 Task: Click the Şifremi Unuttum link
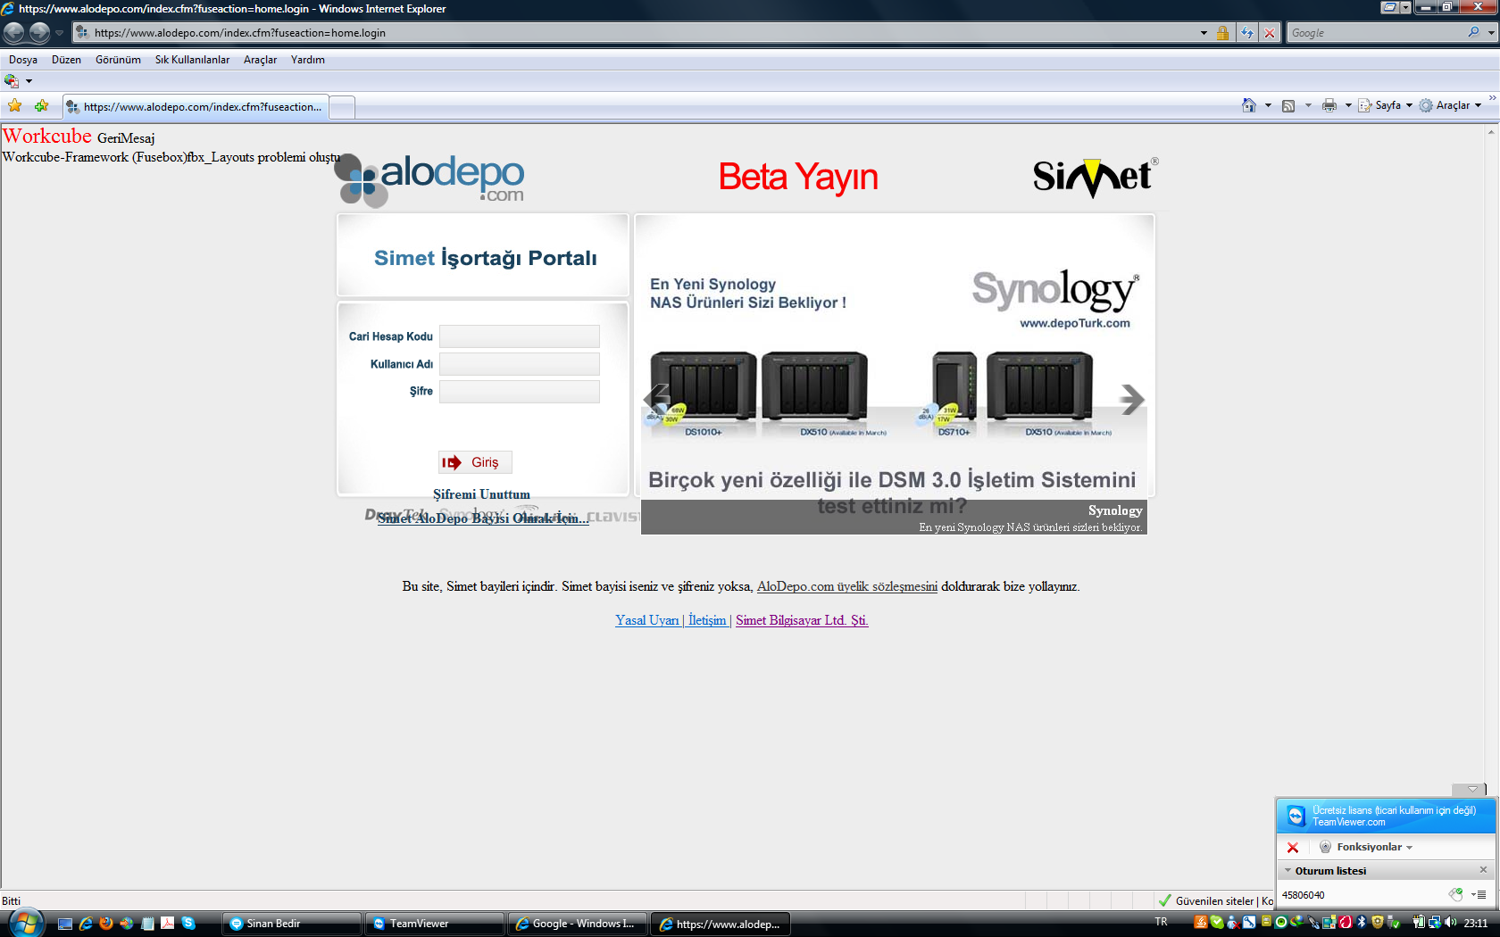481,494
